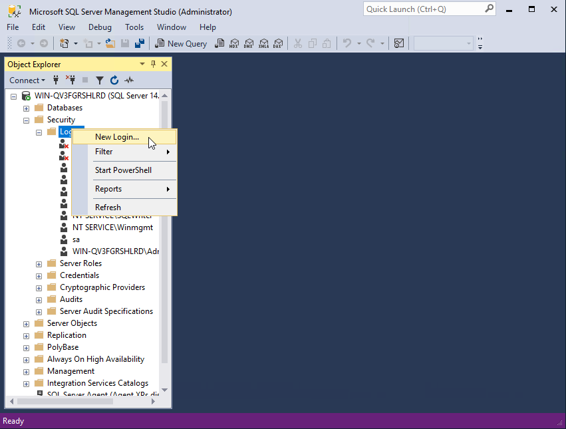566x429 pixels.
Task: Collapse the Security node
Action: [27, 120]
